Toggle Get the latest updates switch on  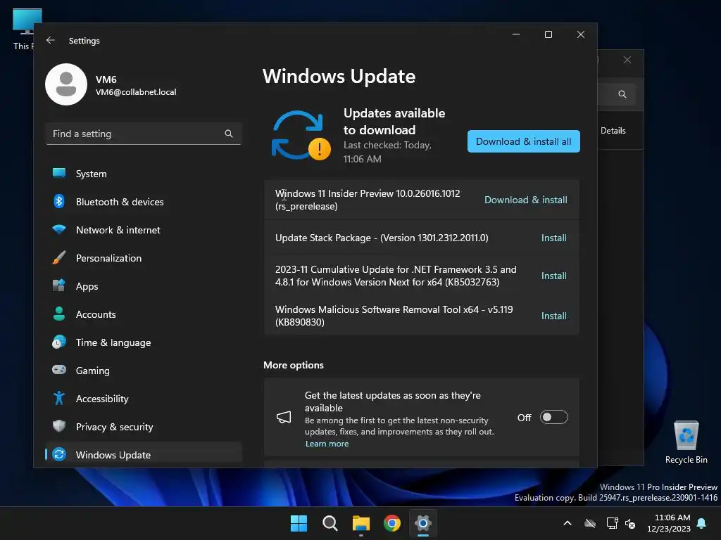pyautogui.click(x=553, y=417)
